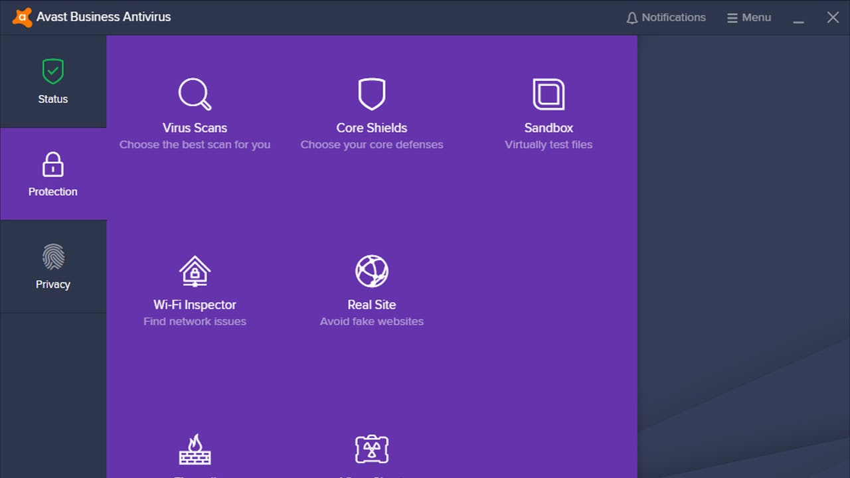This screenshot has width=850, height=478.
Task: Click "Virtually test files" text
Action: (x=549, y=145)
